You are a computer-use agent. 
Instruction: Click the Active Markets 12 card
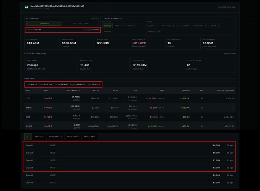point(210,65)
